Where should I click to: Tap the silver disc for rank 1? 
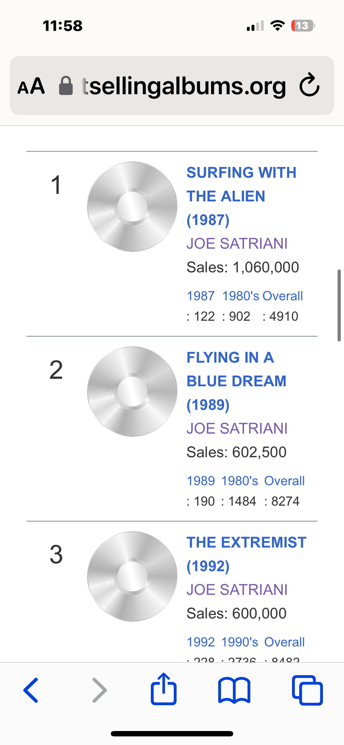pos(132,207)
